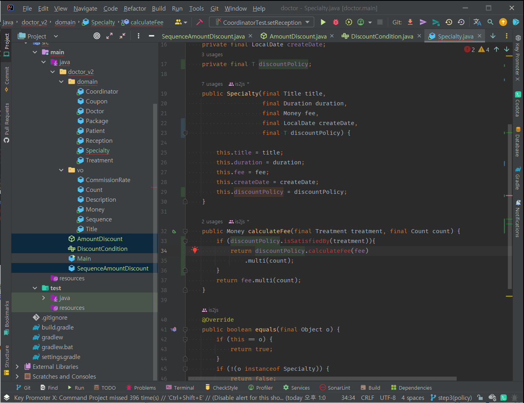Open the Terminal tool window button
The width and height of the screenshot is (524, 403).
180,388
